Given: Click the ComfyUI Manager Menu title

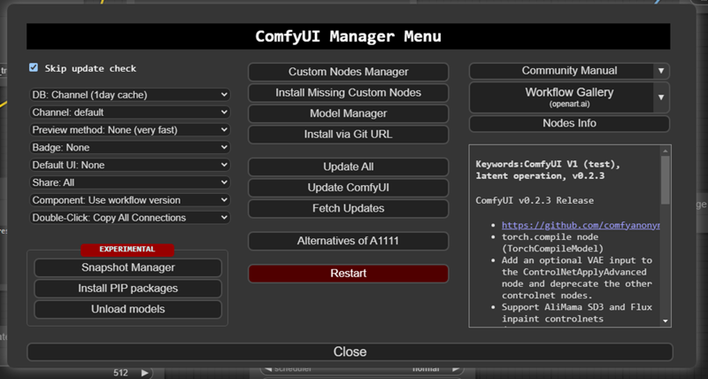Looking at the screenshot, I should (x=348, y=36).
